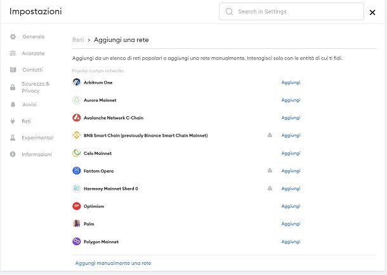Open the Avvisi settings tab
The image size is (387, 275).
[29, 105]
